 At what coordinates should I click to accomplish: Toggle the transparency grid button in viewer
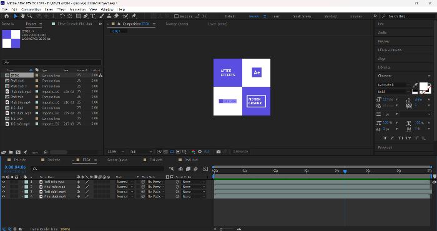165,152
